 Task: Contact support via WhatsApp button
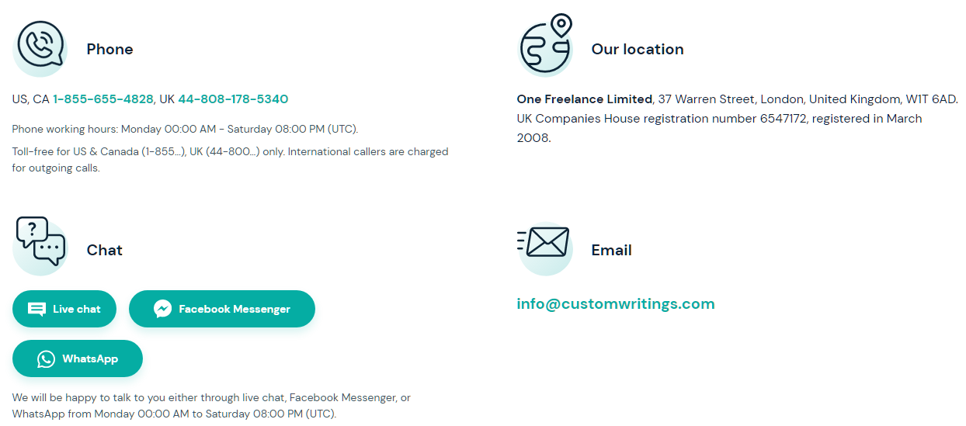point(78,358)
